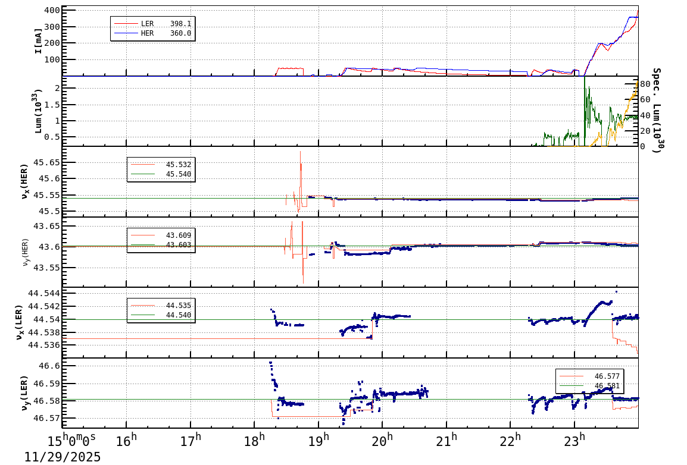Click the 43.609 legend entry
This screenshot has height=465, width=687.
point(160,235)
